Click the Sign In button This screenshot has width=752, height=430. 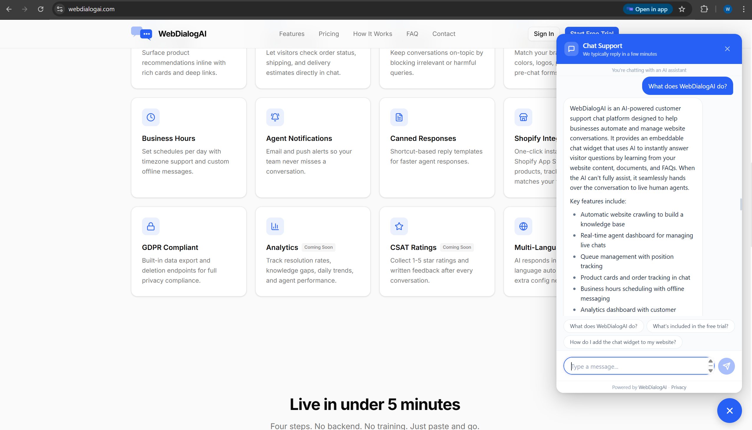(544, 34)
